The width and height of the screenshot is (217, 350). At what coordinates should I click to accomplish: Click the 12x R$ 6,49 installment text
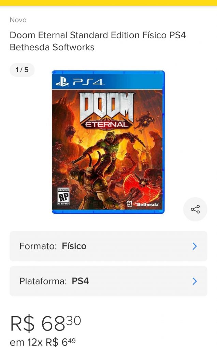pos(52,342)
